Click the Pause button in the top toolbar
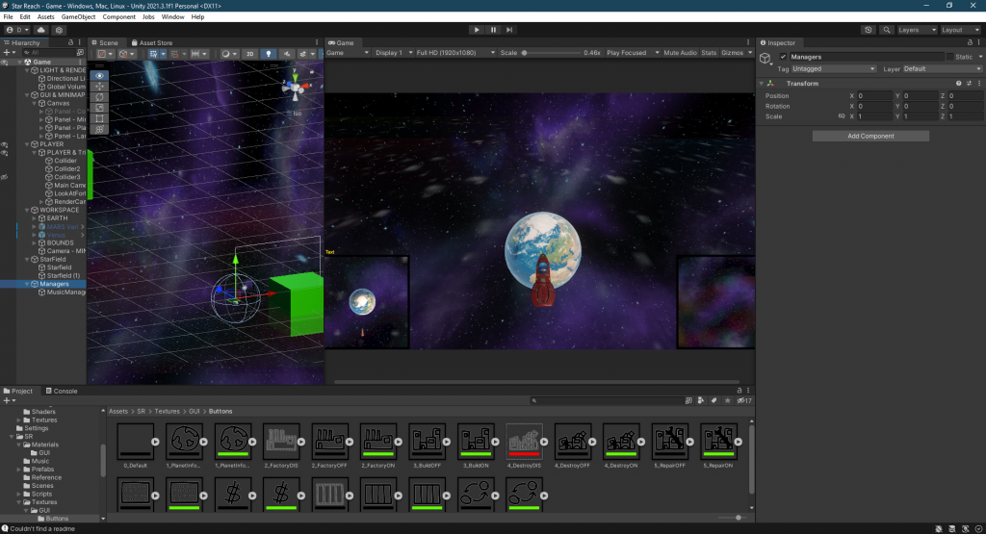Viewport: 986px width, 534px height. [x=493, y=30]
